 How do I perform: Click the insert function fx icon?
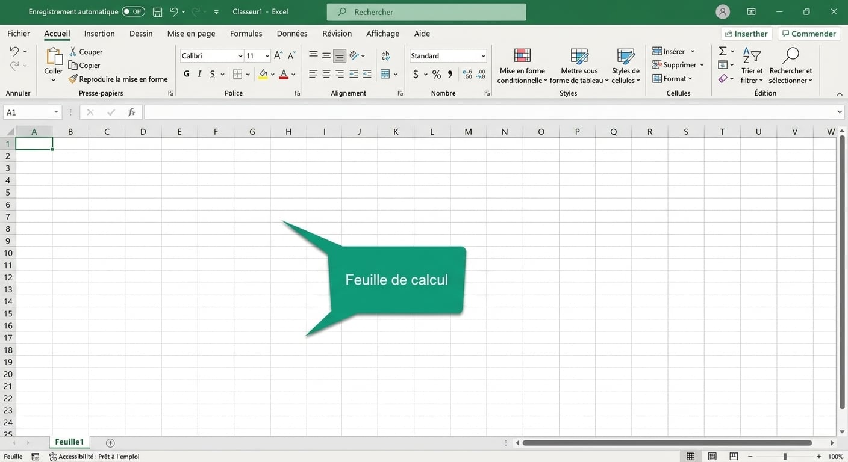(131, 112)
